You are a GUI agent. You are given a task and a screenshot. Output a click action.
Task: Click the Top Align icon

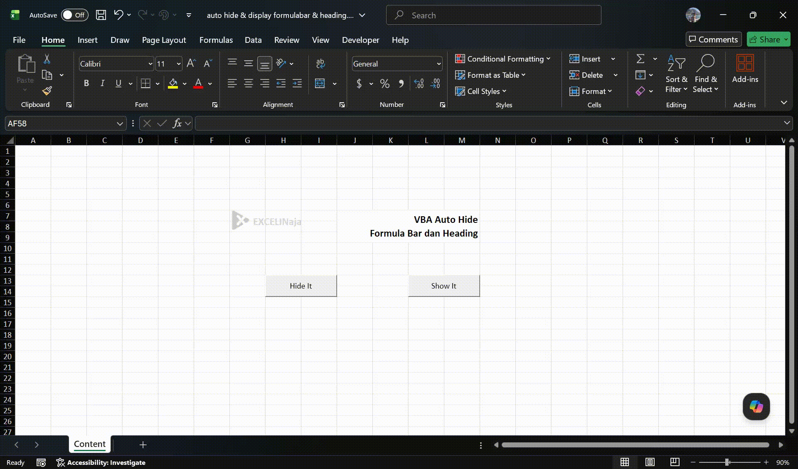click(232, 63)
